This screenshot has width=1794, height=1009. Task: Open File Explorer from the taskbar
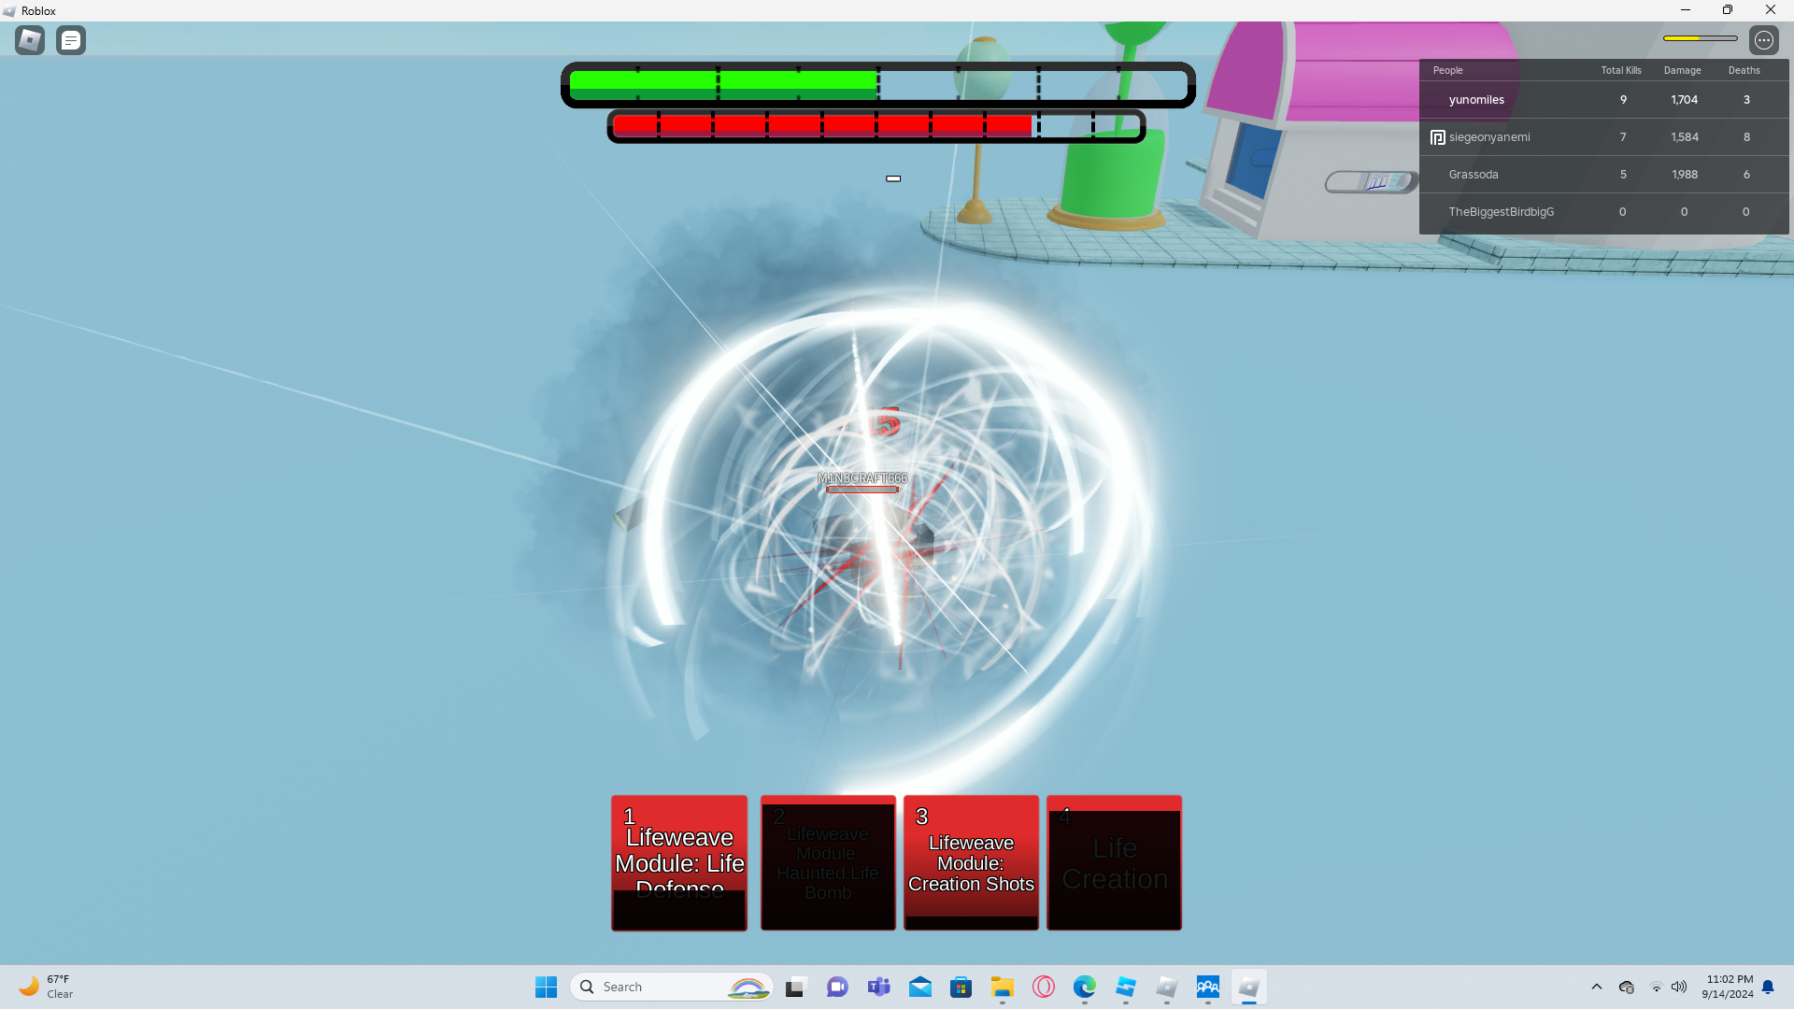coord(1002,987)
